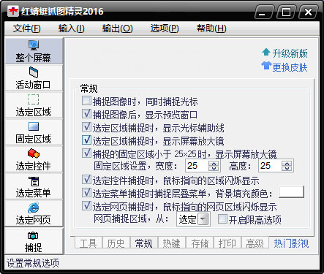Click the 设置常规选项 status bar text
Viewport: 324px width, 274px height.
pos(33,263)
